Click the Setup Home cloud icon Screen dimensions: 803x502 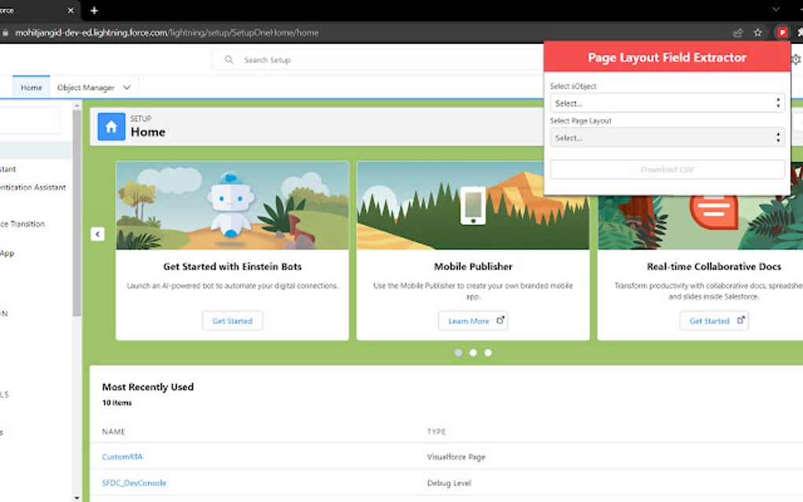click(x=111, y=126)
